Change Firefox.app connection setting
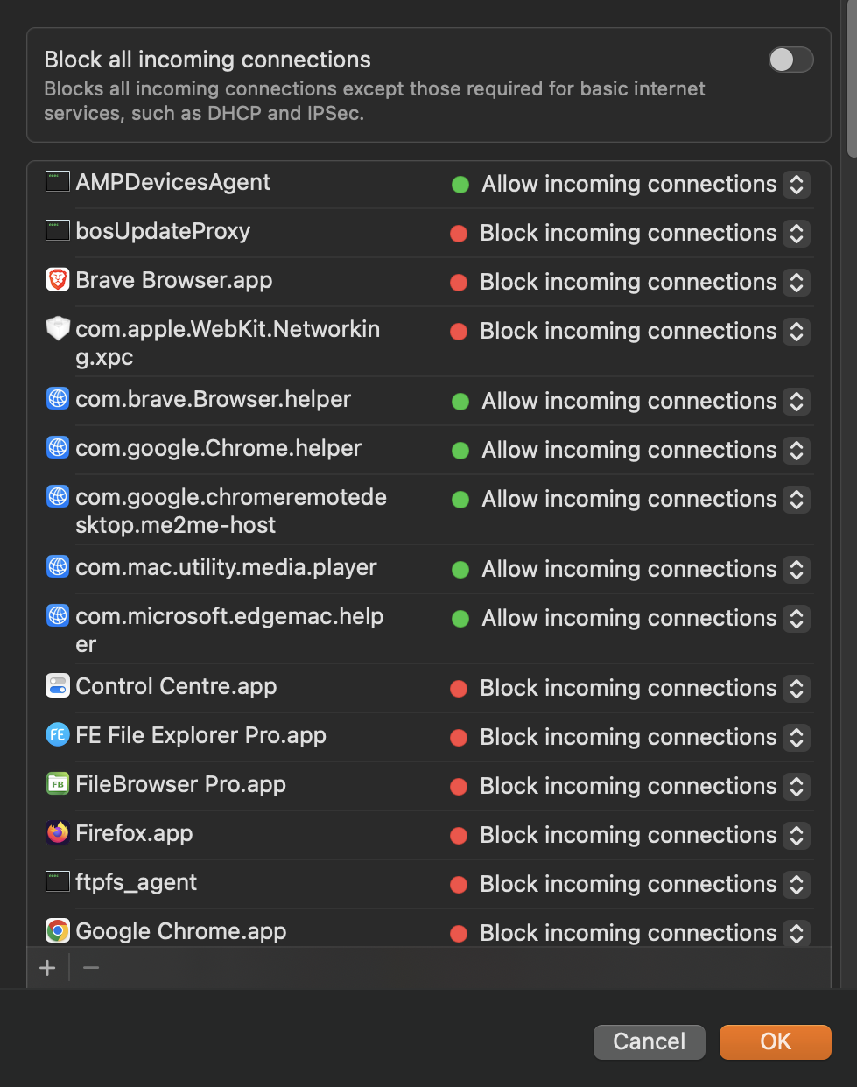Viewport: 857px width, 1087px height. (x=796, y=836)
